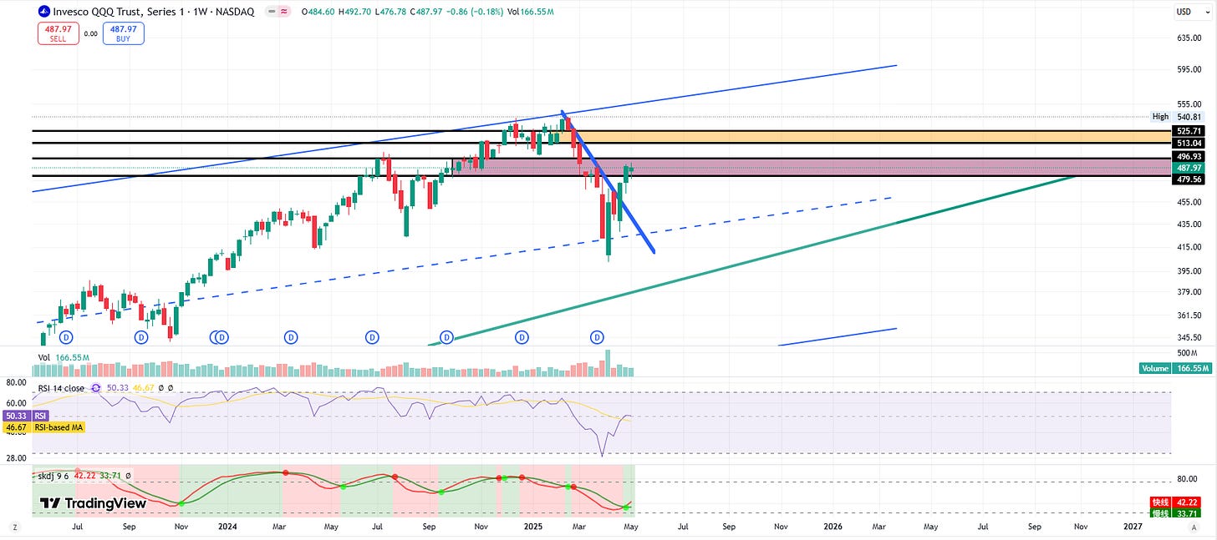The height and width of the screenshot is (540, 1217).
Task: Click the 2024 label on time axis
Action: pyautogui.click(x=228, y=527)
